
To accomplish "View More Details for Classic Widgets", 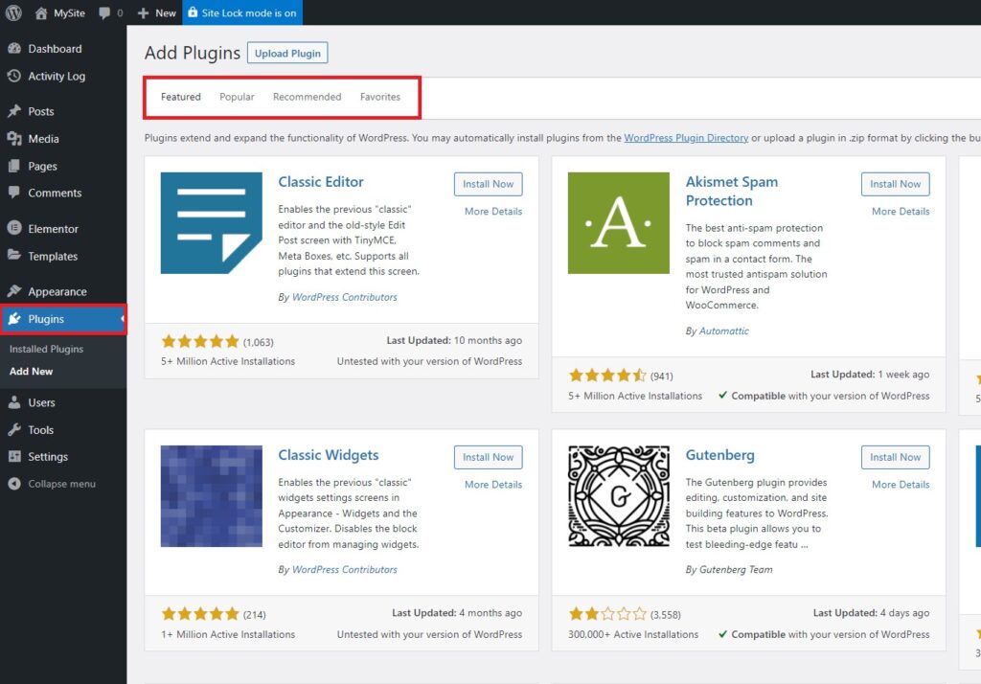I will click(493, 485).
